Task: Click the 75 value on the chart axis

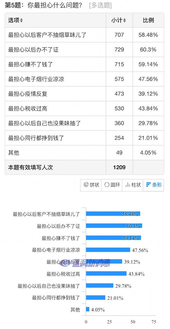Action: (154, 321)
